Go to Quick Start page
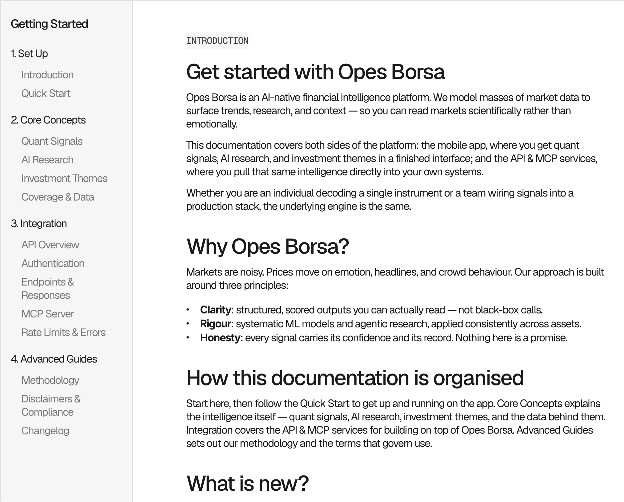The width and height of the screenshot is (624, 502). 46,94
